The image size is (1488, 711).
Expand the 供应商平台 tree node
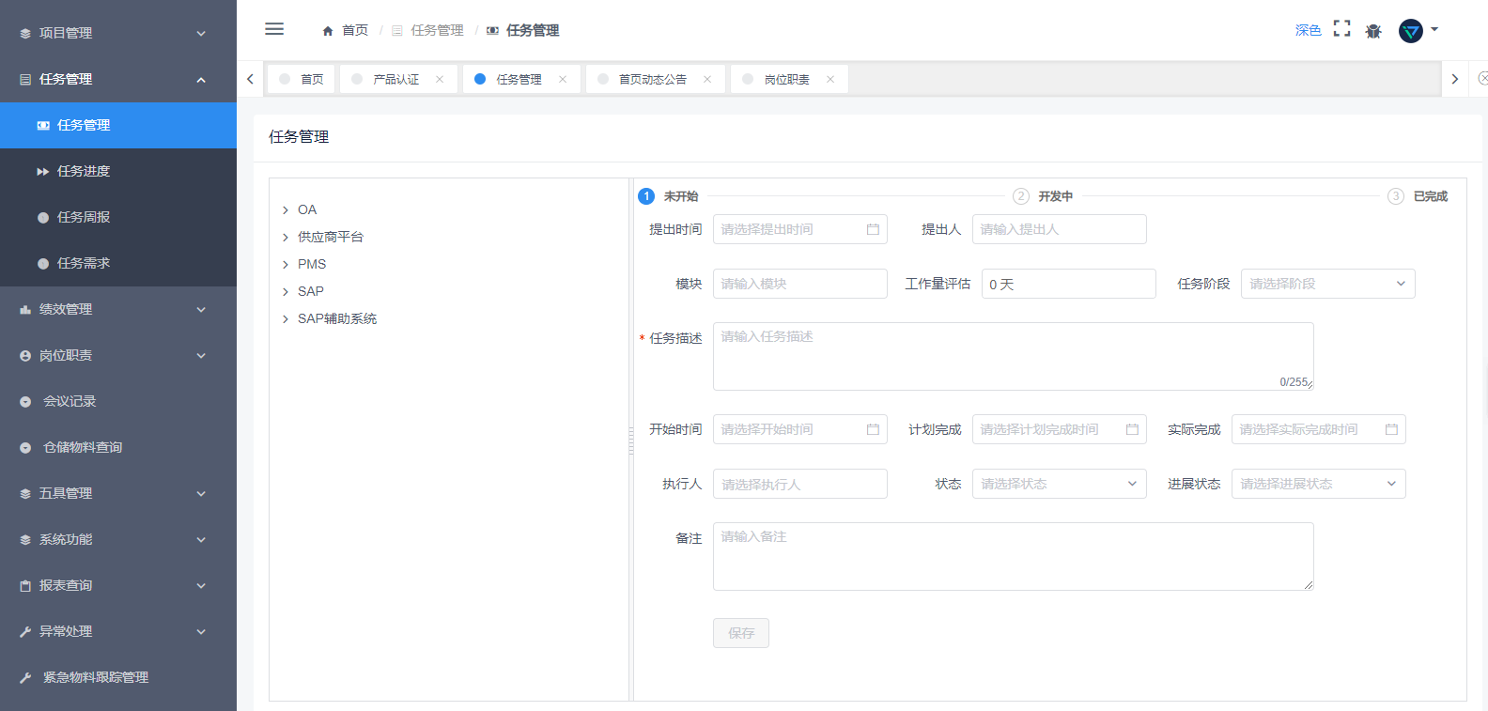click(x=286, y=238)
